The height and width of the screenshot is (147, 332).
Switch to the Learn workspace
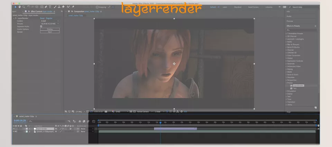[x=225, y=7]
